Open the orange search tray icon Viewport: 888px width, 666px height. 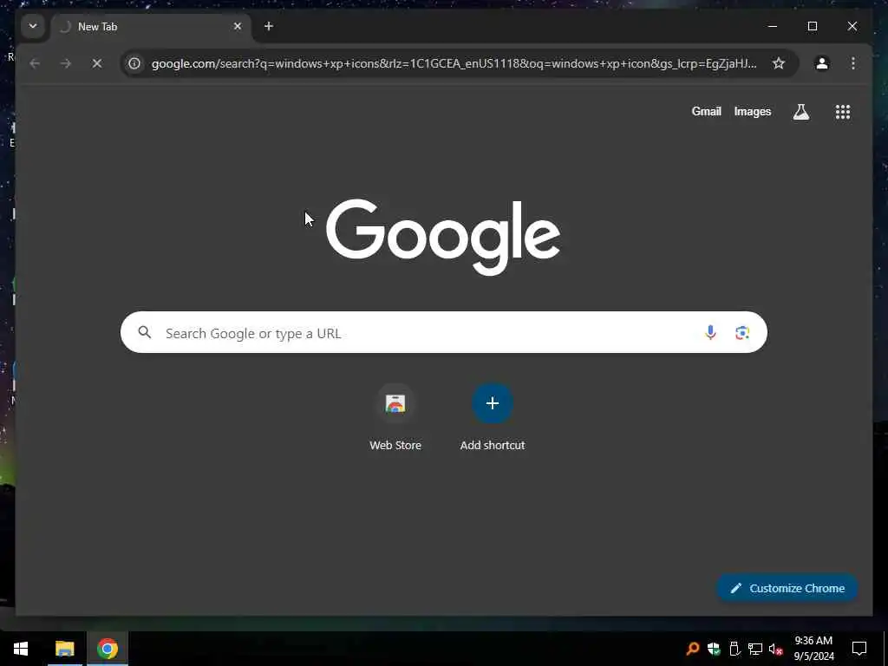click(x=692, y=649)
